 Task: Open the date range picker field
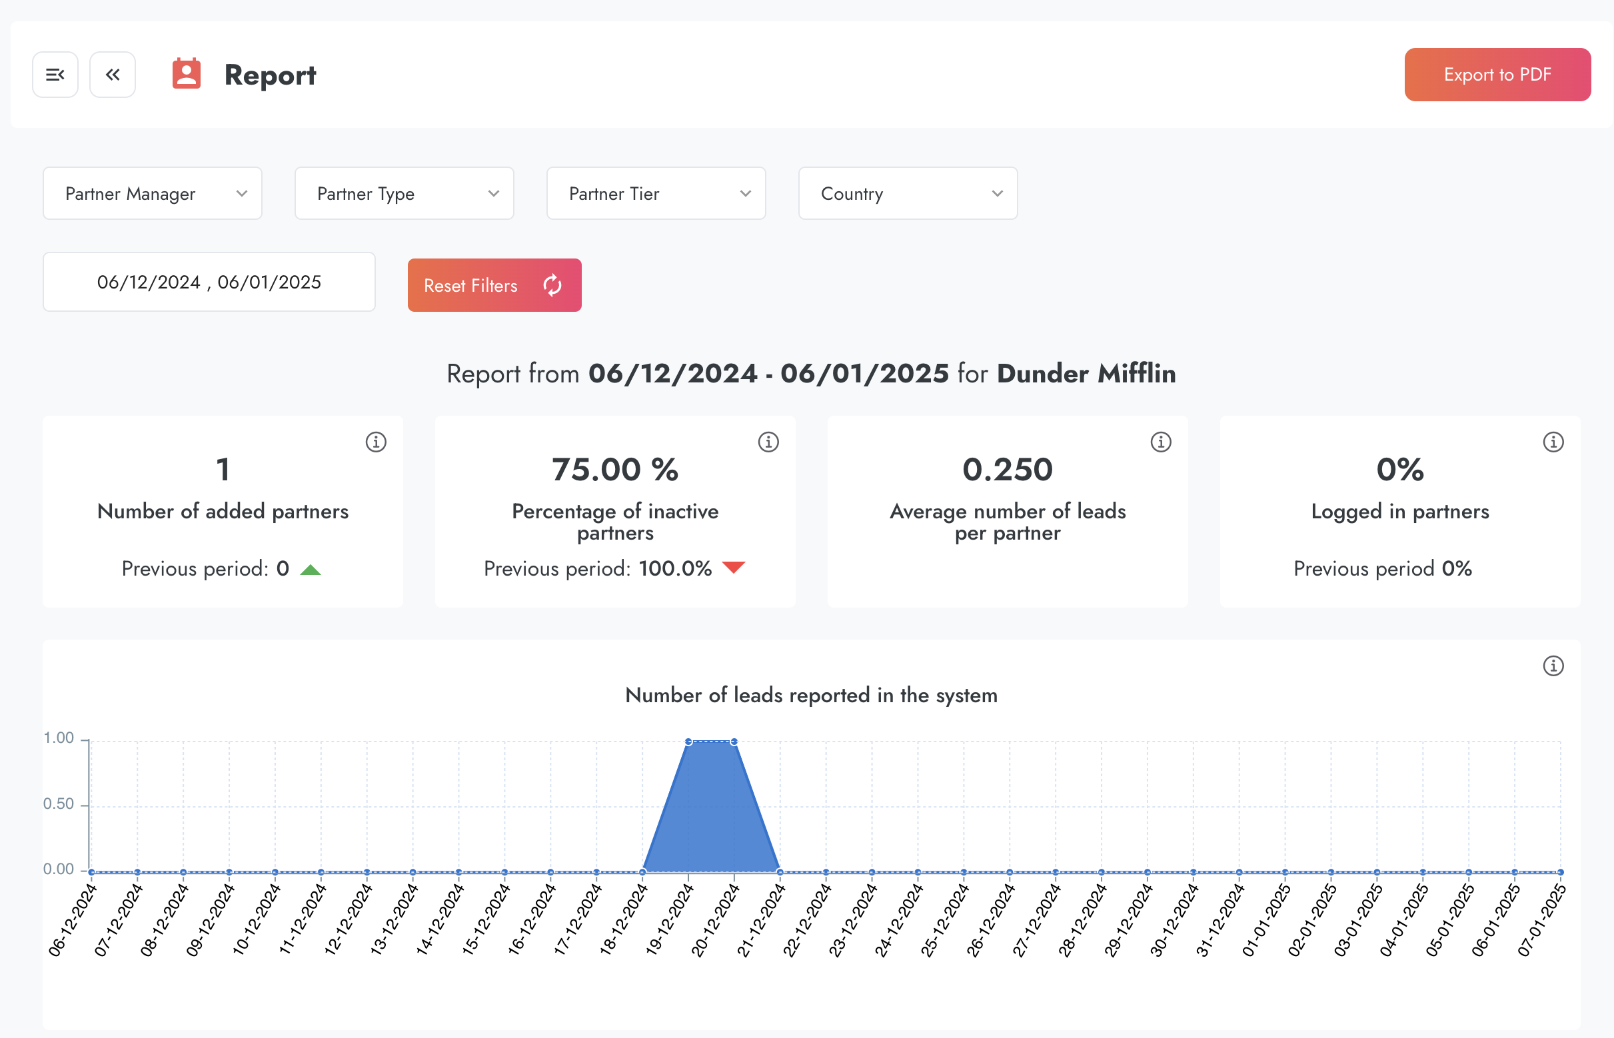[x=209, y=282]
